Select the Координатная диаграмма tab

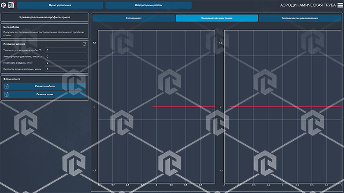coord(217,18)
